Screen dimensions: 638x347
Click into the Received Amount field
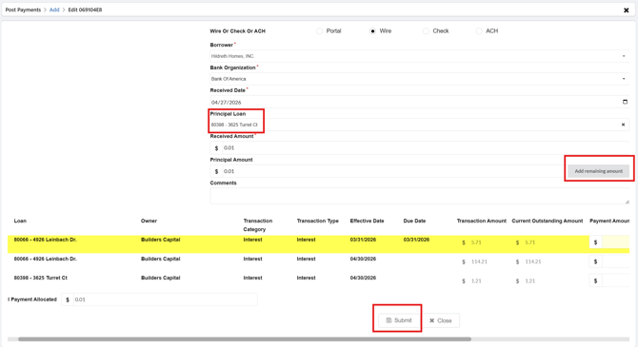coord(426,148)
